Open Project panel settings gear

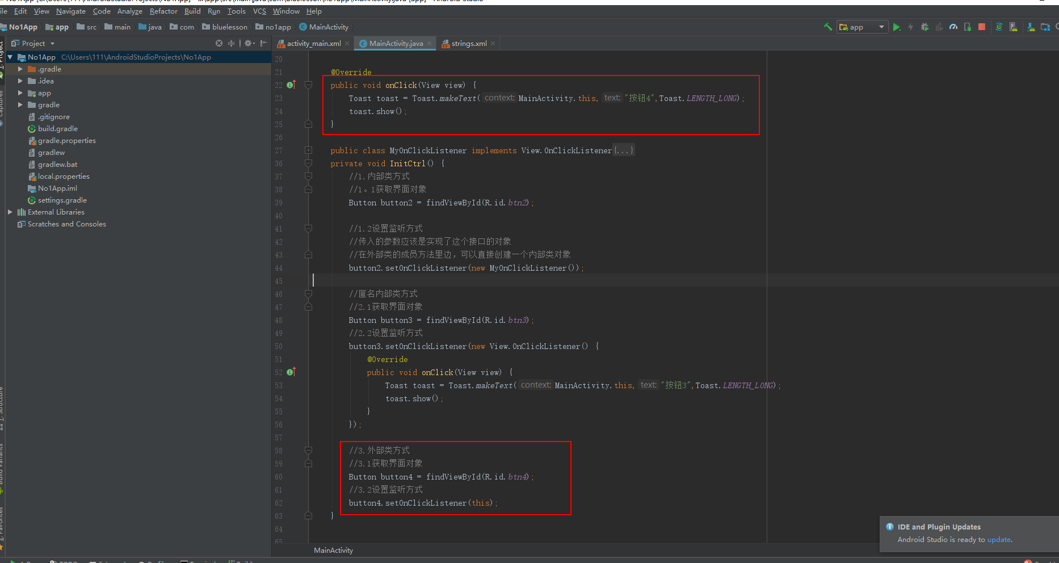[249, 43]
